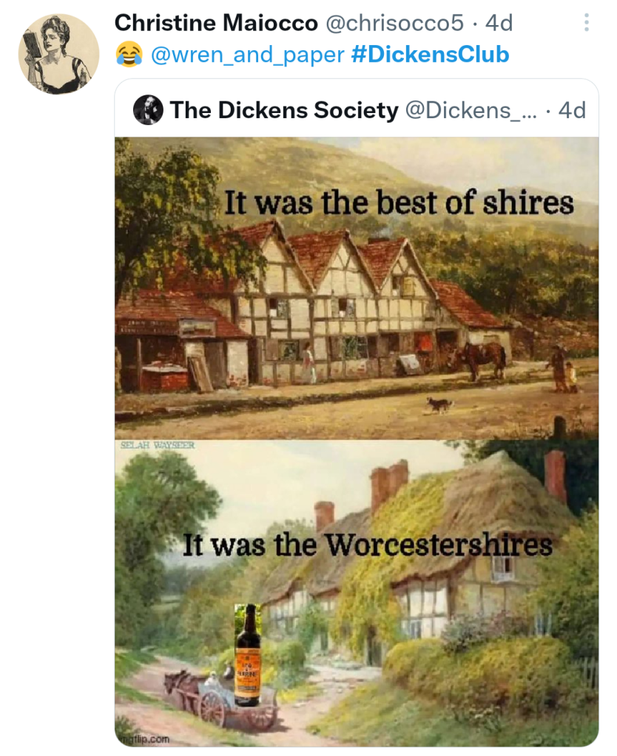Open The Dickens Society name in quoted tweet
617x756 pixels.
tap(284, 110)
